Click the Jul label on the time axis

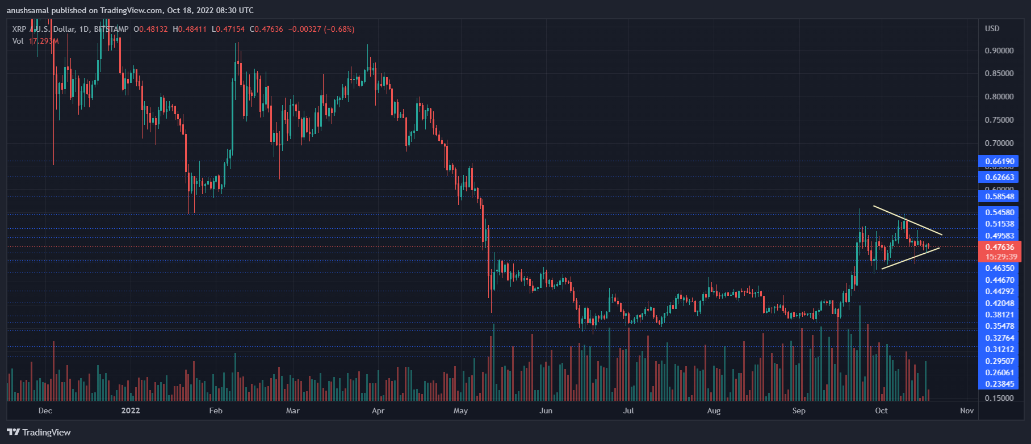[x=628, y=411]
